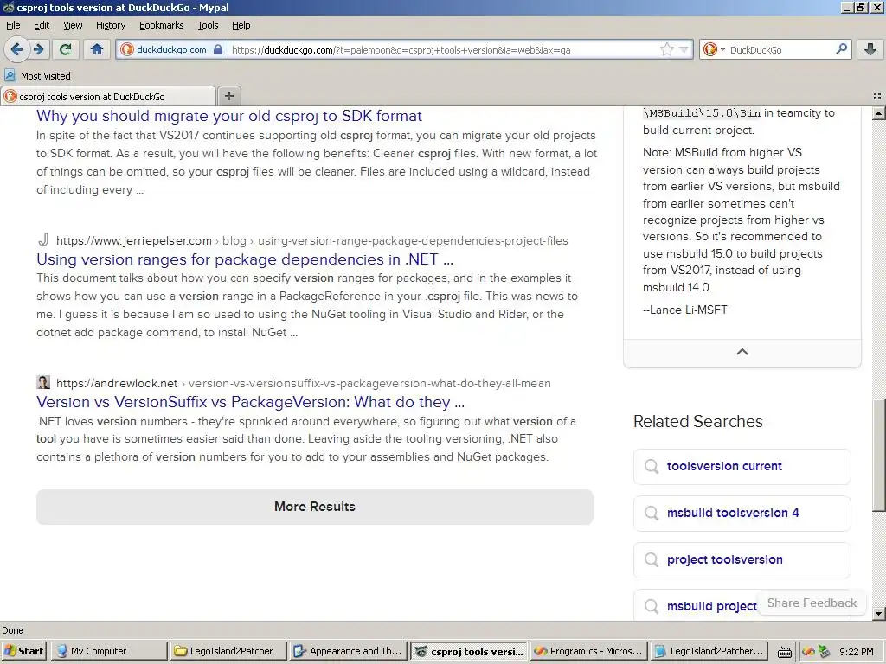This screenshot has width=886, height=664.
Task: Click the page vertical scrollbar down arrow
Action: 879,614
